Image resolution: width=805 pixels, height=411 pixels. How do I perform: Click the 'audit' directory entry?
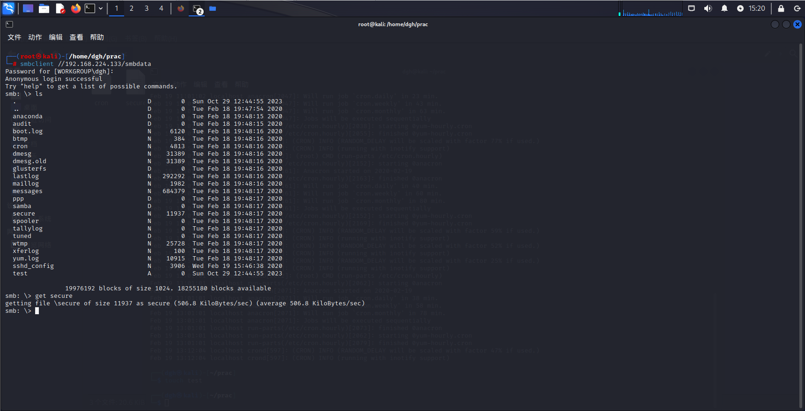(x=22, y=124)
